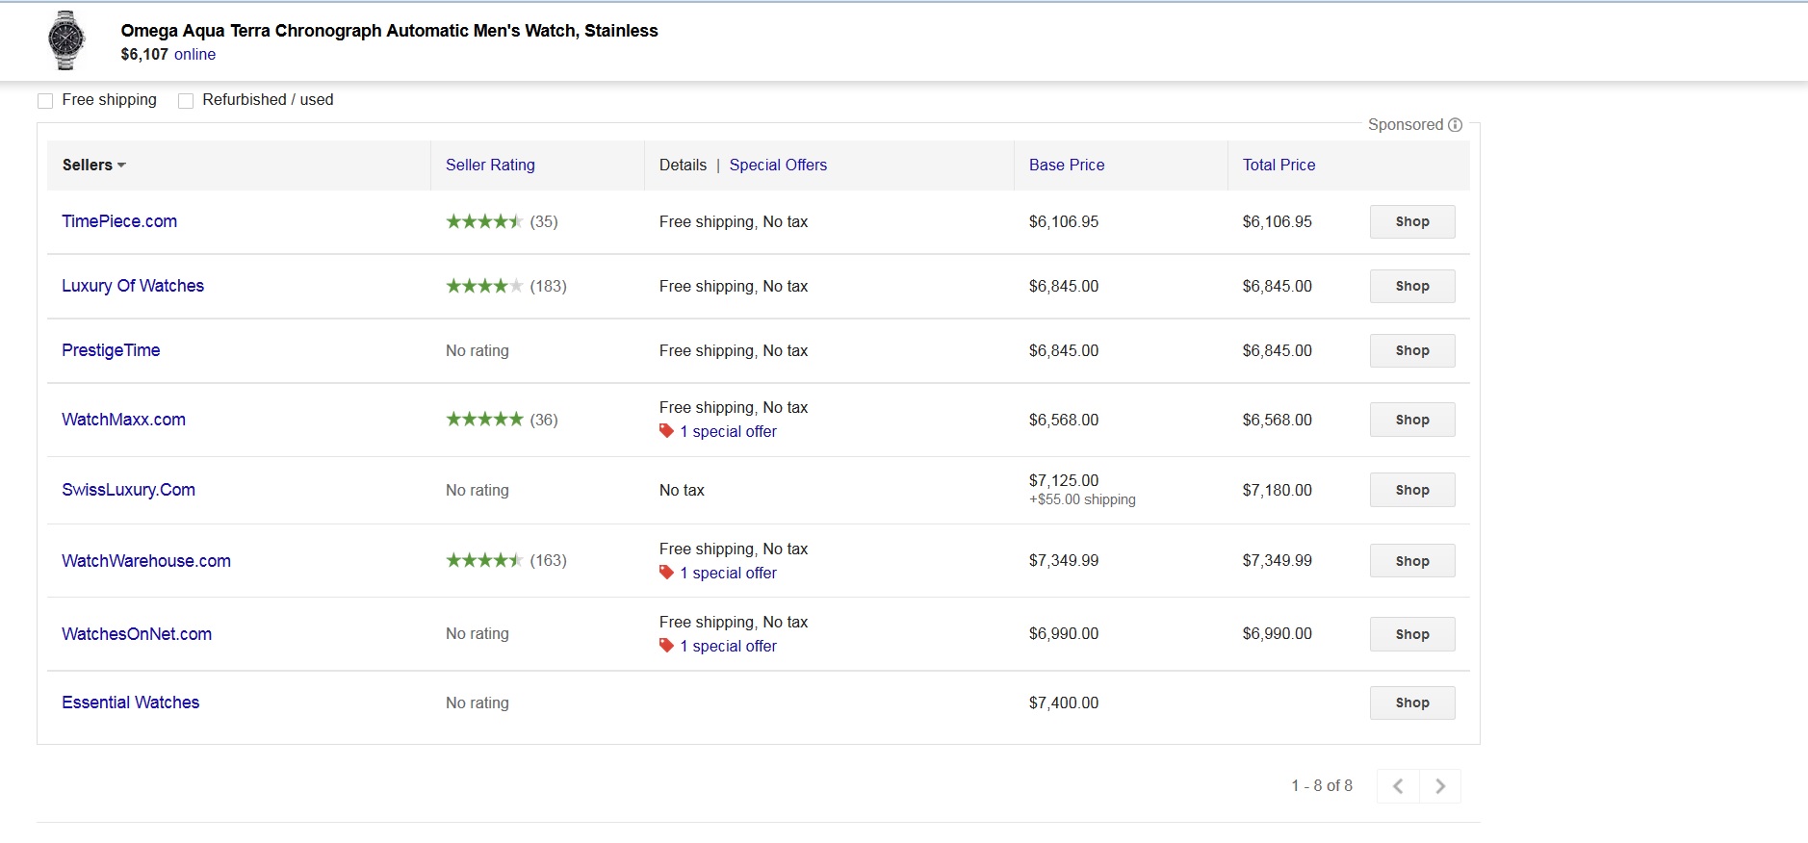1808x843 pixels.
Task: Click Shop button for TimePiece.com
Action: 1411,221
